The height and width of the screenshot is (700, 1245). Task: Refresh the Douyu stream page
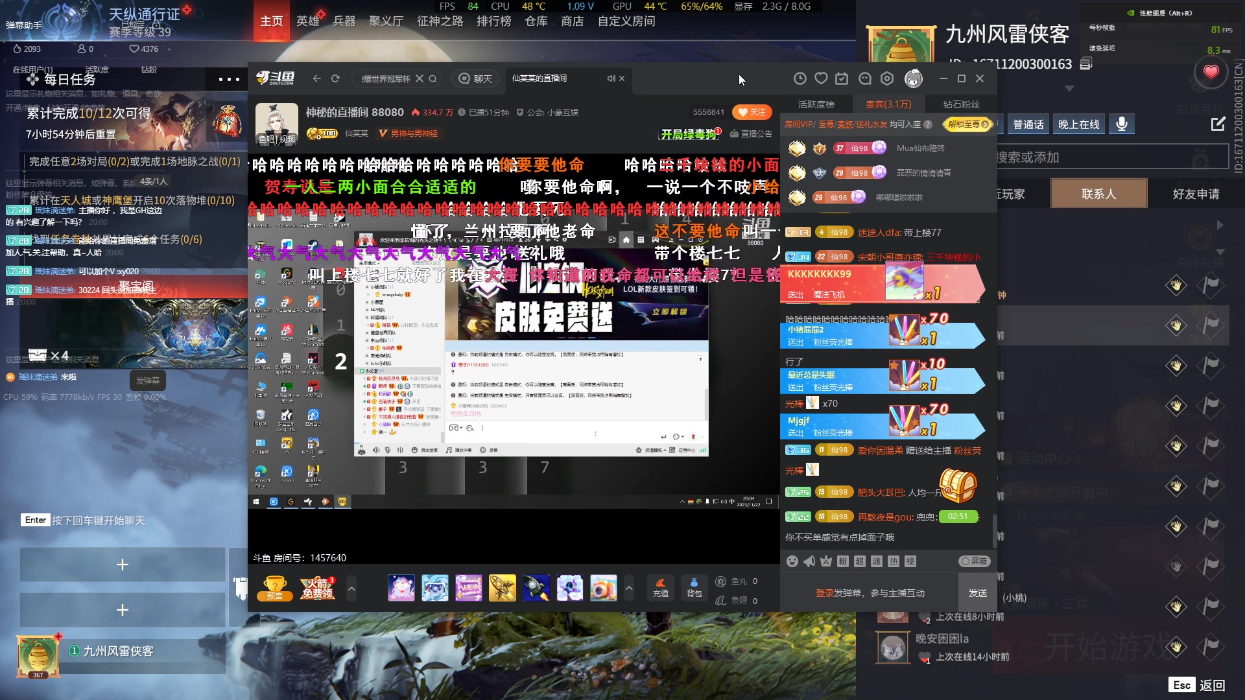point(335,78)
